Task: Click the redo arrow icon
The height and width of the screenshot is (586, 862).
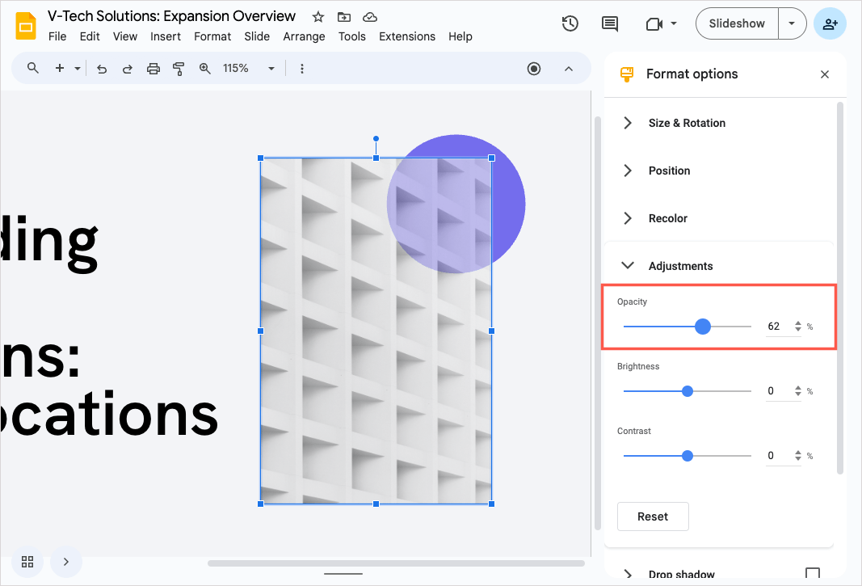Action: 128,69
